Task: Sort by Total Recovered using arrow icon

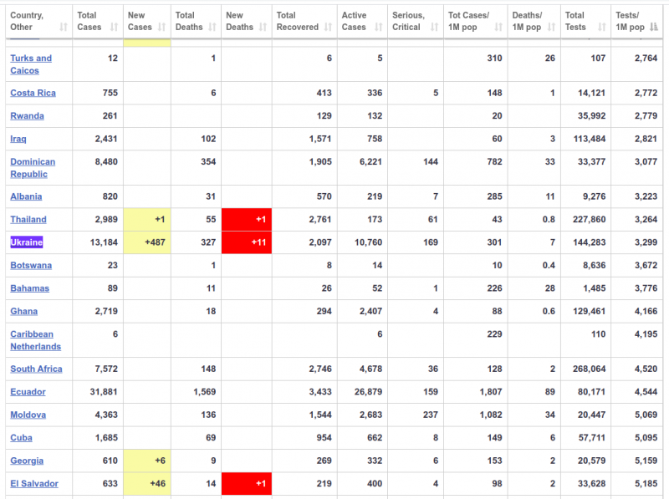Action: coord(328,28)
